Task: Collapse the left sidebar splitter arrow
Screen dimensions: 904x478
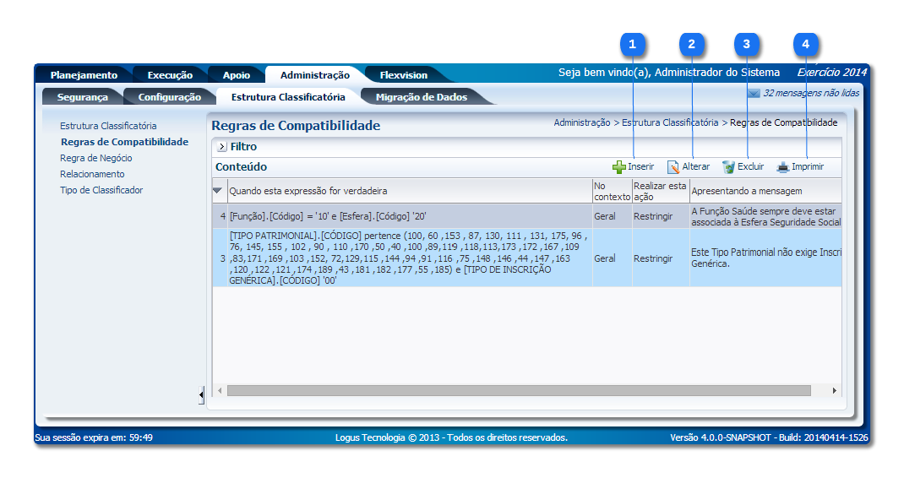Action: point(201,394)
